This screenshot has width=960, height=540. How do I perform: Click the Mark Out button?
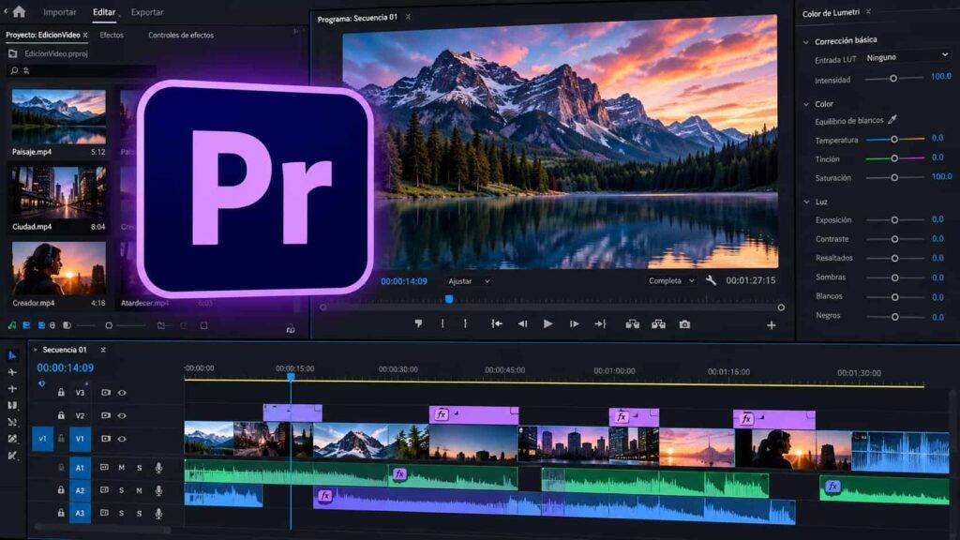point(465,323)
